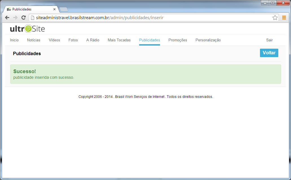The width and height of the screenshot is (291, 180).
Task: Click the browser forward navigation arrow
Action: tap(15, 17)
